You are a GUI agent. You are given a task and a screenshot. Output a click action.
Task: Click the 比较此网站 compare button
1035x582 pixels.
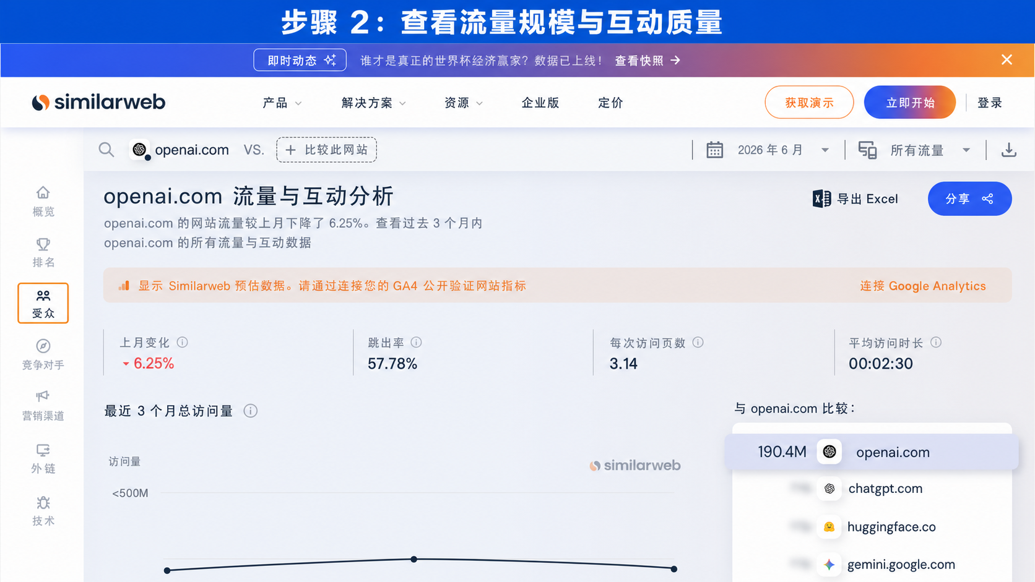pos(326,150)
